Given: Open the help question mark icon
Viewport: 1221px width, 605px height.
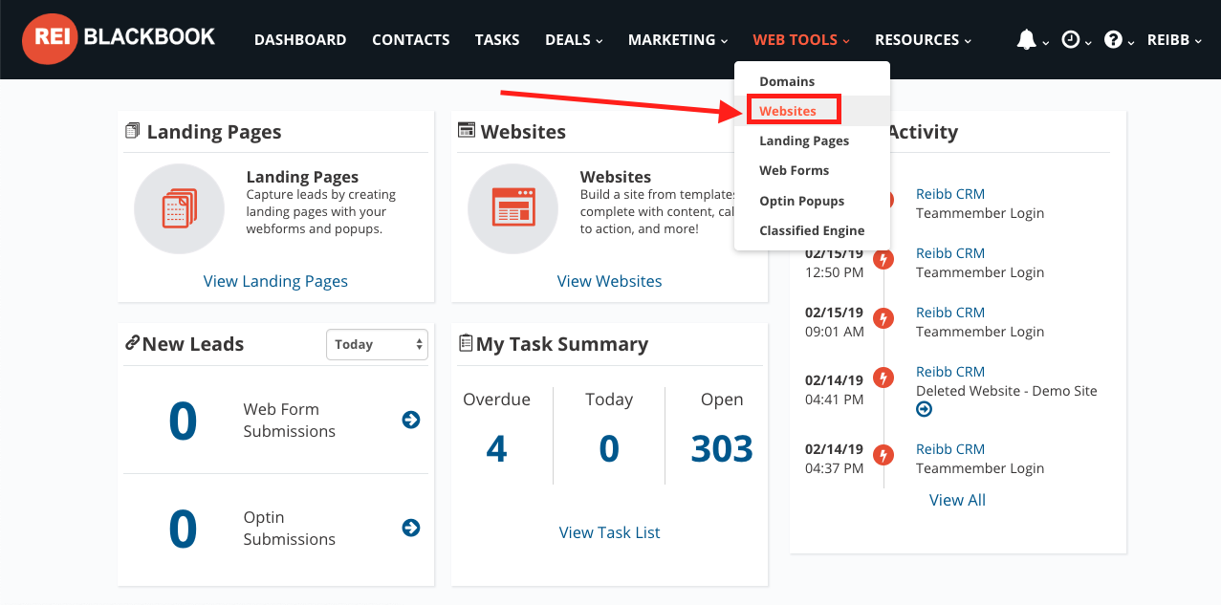Looking at the screenshot, I should tap(1113, 39).
